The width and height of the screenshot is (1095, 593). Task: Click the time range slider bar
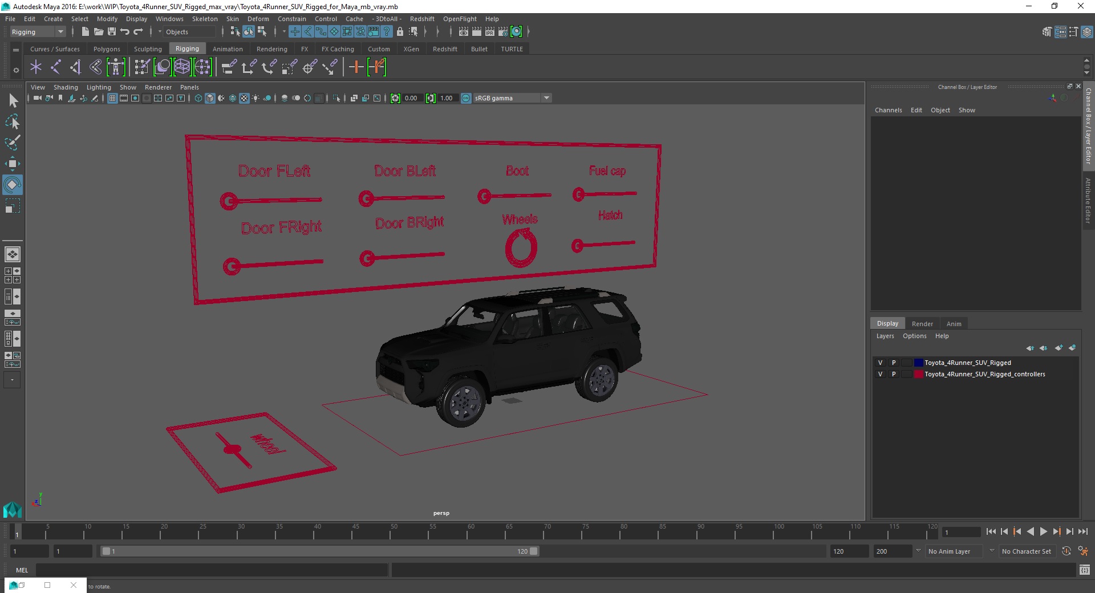pos(319,551)
